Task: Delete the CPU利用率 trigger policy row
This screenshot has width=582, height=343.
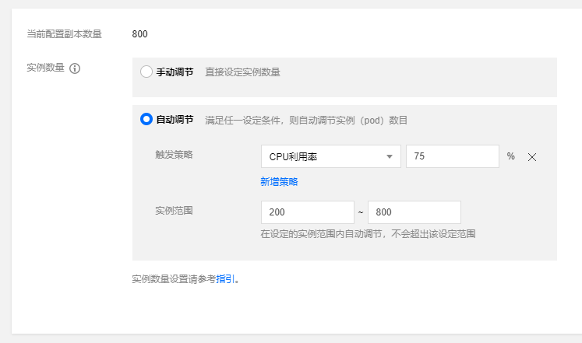Action: 532,157
